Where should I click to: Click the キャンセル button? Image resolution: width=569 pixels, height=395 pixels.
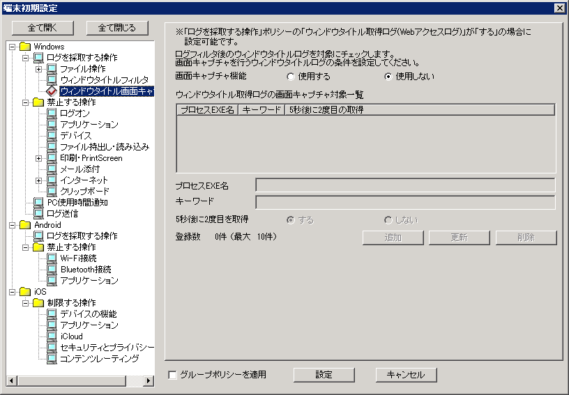pos(406,375)
